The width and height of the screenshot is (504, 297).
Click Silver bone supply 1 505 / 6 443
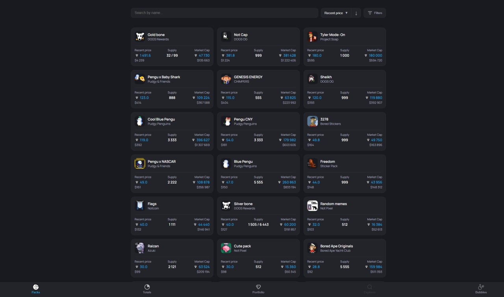tap(258, 225)
